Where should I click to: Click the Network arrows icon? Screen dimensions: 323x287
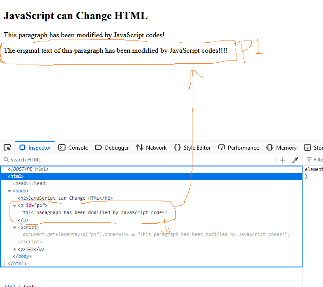click(x=140, y=147)
